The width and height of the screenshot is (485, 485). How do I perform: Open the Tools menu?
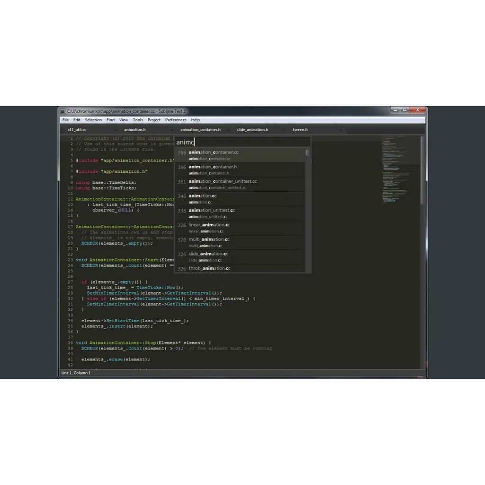click(x=138, y=120)
